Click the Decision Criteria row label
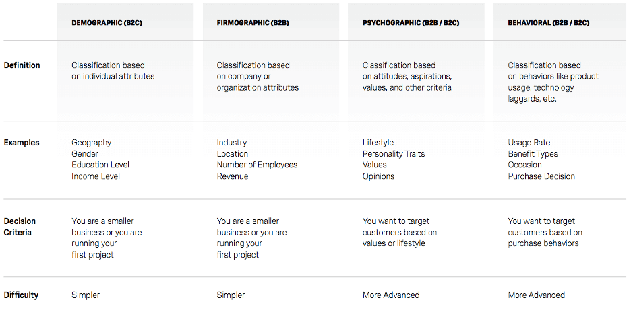This screenshot has height=312, width=631. 20,227
